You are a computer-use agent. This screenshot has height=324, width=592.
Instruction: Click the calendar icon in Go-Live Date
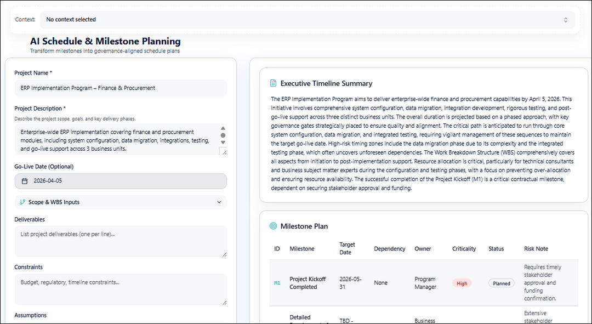pyautogui.click(x=25, y=181)
